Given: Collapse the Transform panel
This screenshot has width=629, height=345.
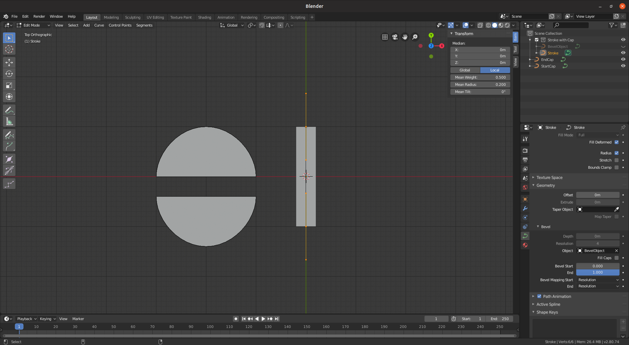Looking at the screenshot, I should tap(464, 34).
